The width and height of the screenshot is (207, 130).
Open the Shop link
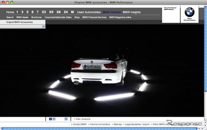[x=77, y=17]
